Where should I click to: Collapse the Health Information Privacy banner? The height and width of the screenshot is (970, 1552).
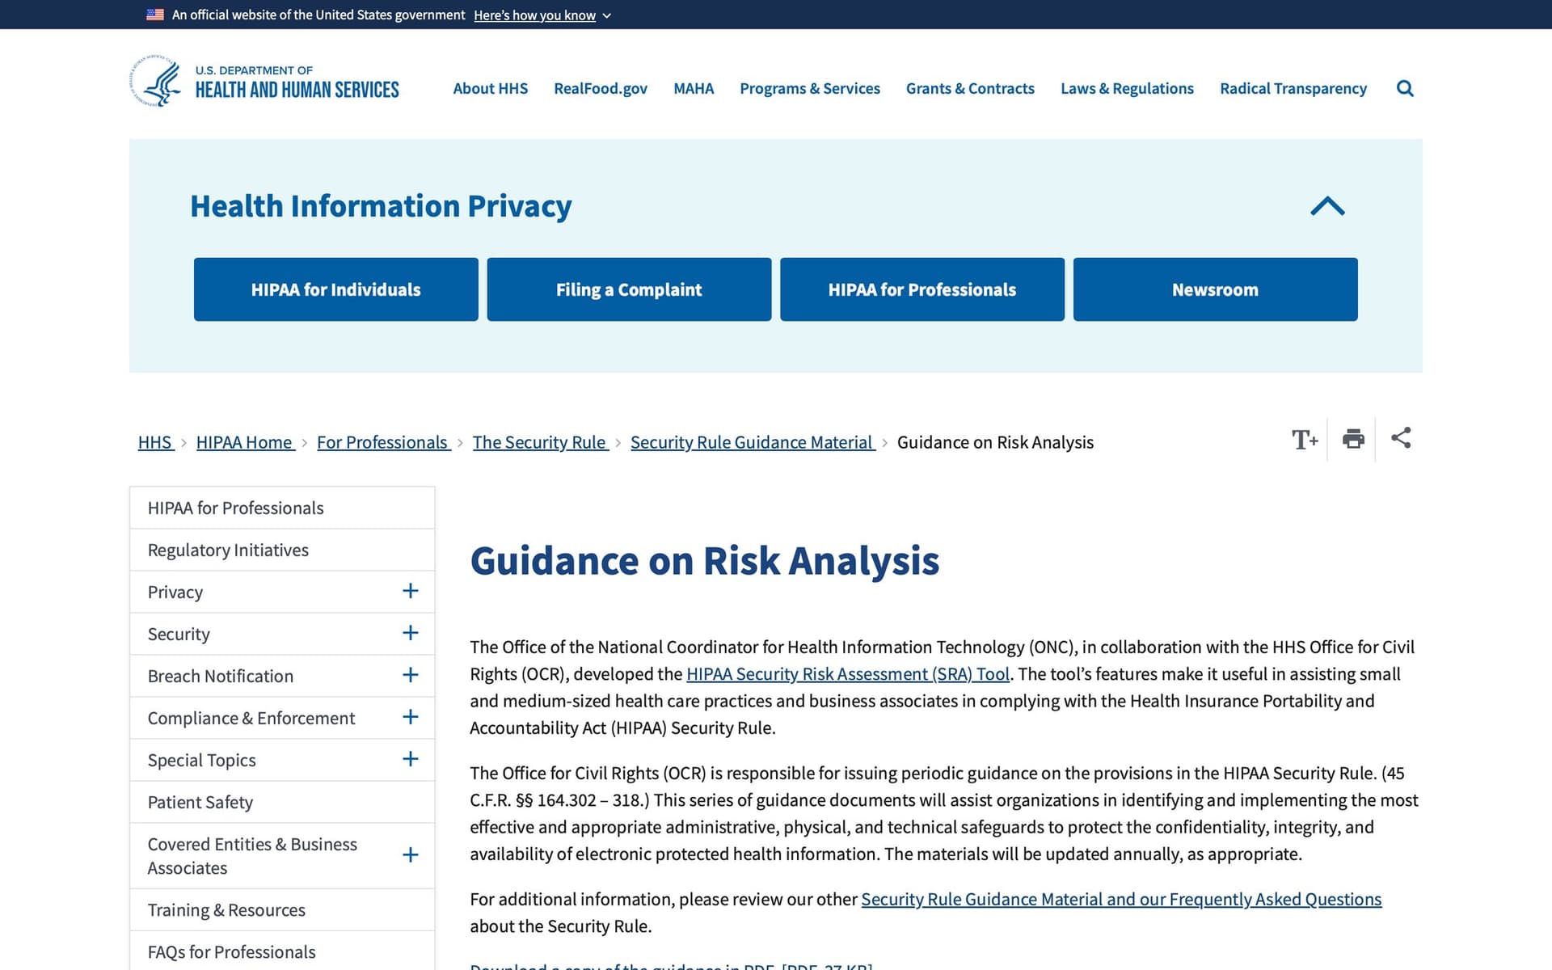(1326, 206)
